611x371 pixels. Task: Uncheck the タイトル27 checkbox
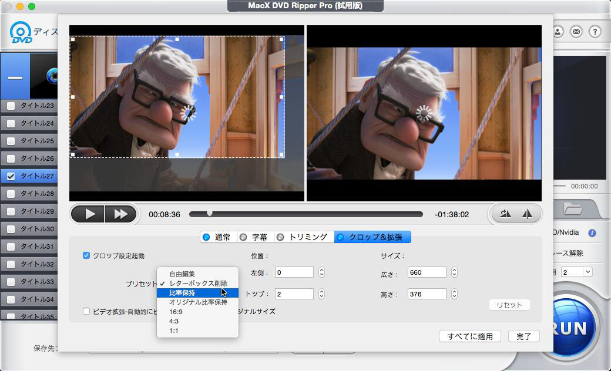tap(11, 176)
